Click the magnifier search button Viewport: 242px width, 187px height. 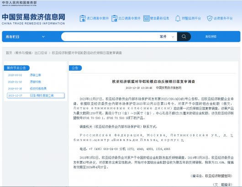click(x=184, y=36)
